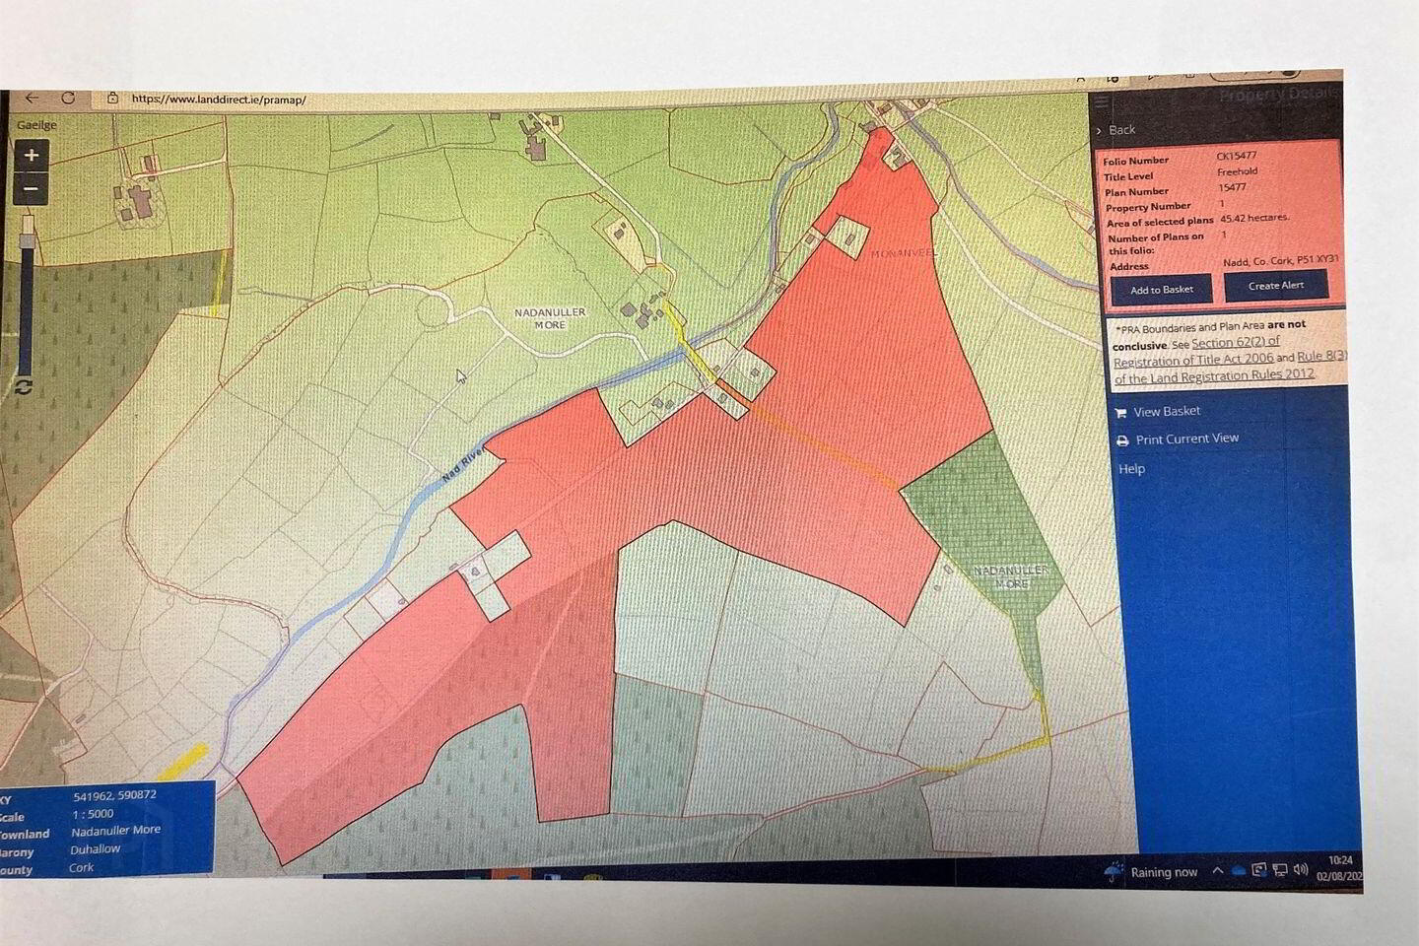The height and width of the screenshot is (946, 1419).
Task: Click the Add to Basket button
Action: (1162, 290)
